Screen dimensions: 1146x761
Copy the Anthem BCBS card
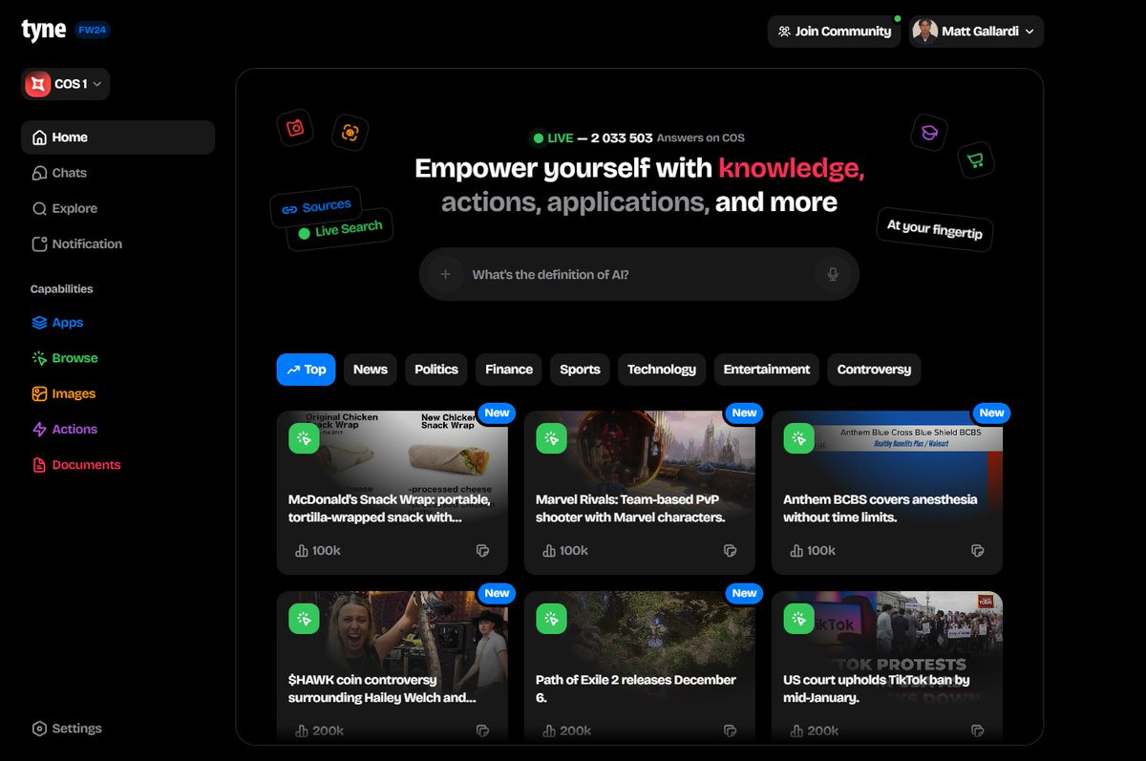(977, 551)
